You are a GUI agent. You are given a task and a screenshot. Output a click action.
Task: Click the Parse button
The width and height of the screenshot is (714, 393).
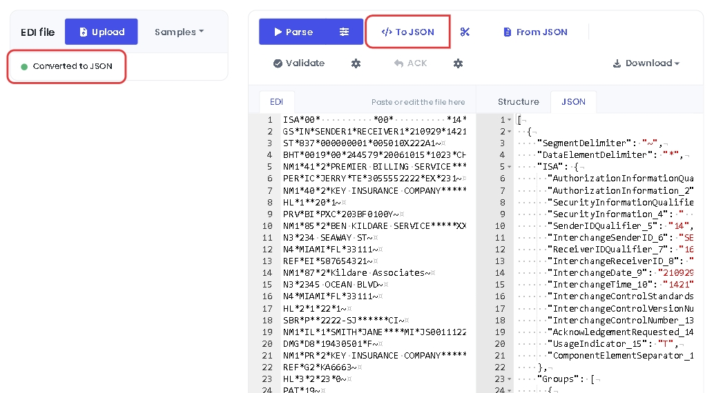(293, 32)
